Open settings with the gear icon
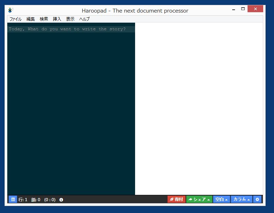Screen dimensions: 274x213 pos(257,199)
